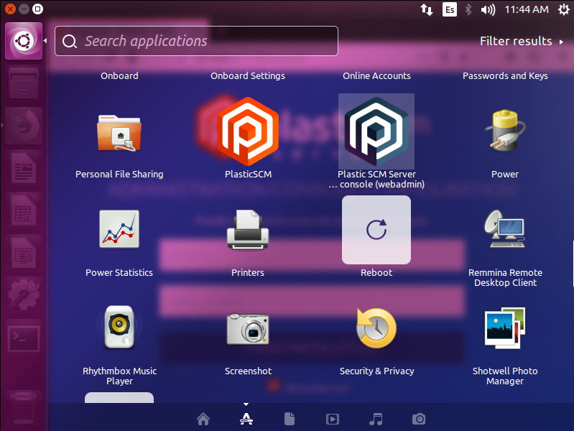Select the Applications lens
This screenshot has height=431, width=574.
246,419
